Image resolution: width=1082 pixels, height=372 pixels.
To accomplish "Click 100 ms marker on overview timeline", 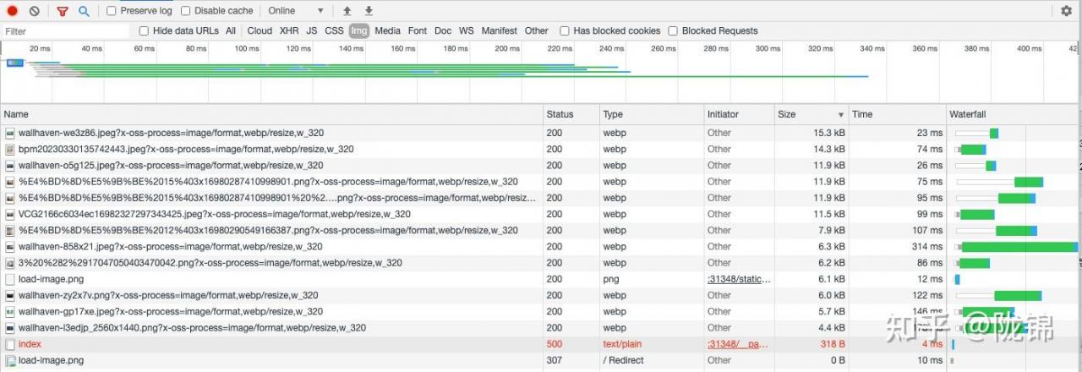I will coord(247,48).
